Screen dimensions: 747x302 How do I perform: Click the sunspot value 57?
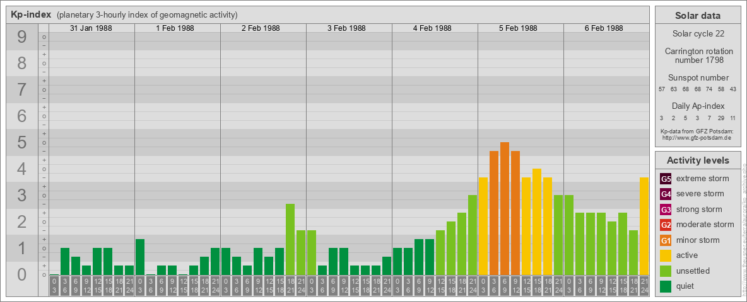click(x=662, y=89)
